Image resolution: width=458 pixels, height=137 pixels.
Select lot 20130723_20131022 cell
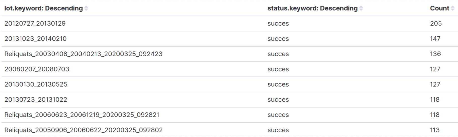pyautogui.click(x=36, y=100)
